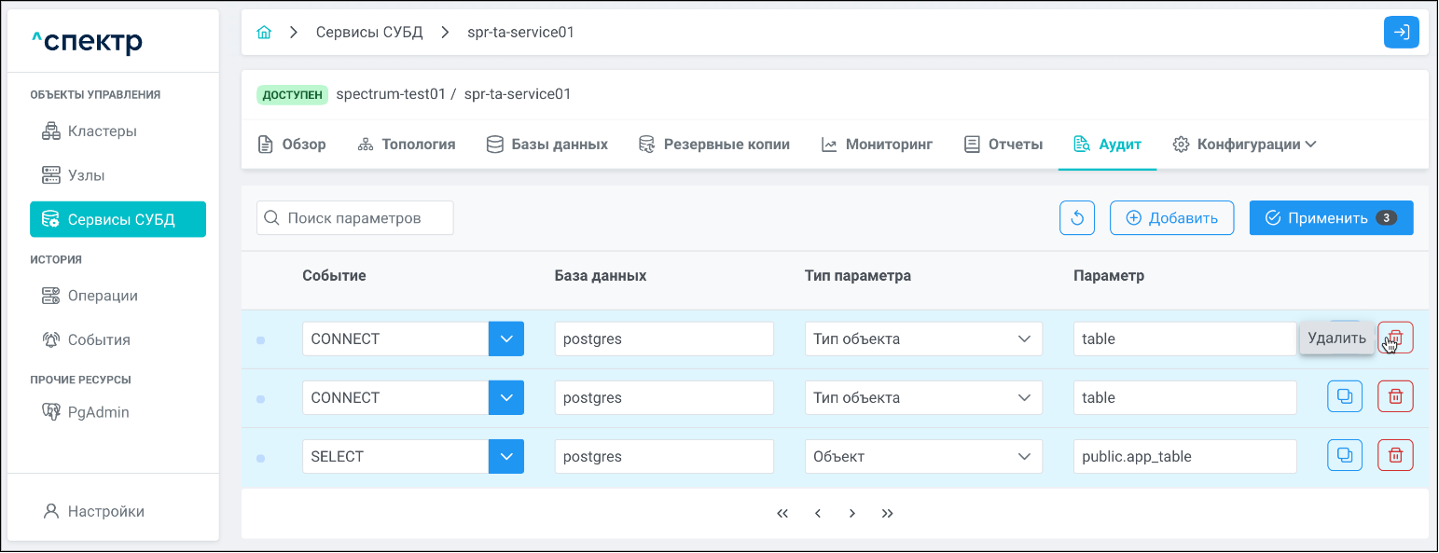Click the Сервисы СУБД breadcrumb link
Image resolution: width=1439 pixels, height=553 pixels.
click(x=369, y=33)
